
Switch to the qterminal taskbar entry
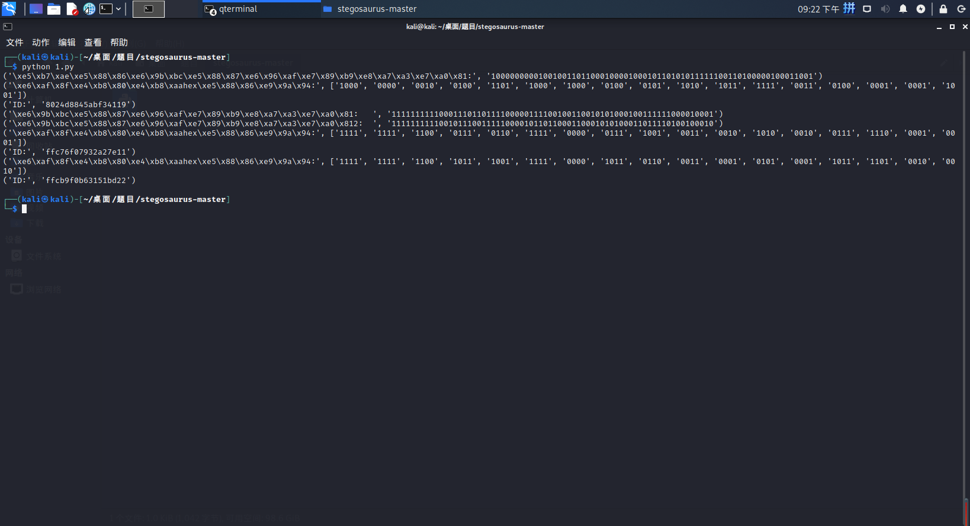coord(261,9)
